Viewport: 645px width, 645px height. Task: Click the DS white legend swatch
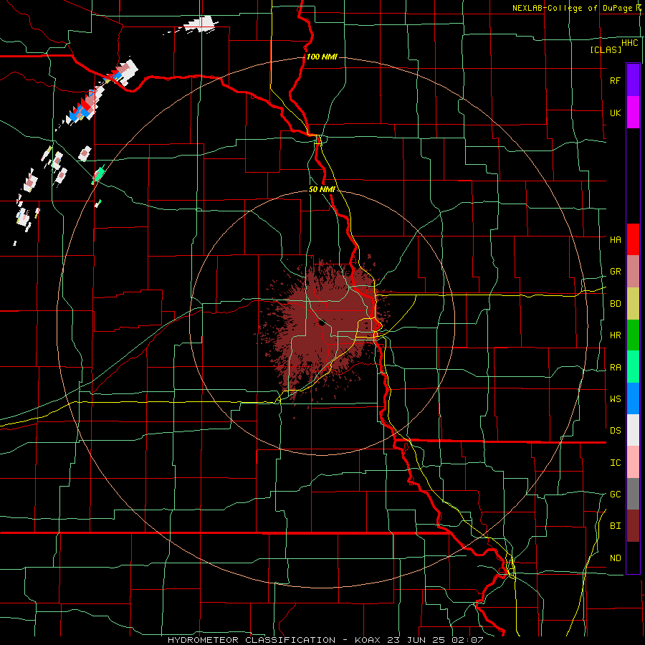click(x=633, y=430)
